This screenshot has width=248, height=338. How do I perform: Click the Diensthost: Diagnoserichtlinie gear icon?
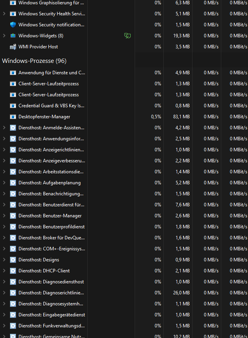13,292
